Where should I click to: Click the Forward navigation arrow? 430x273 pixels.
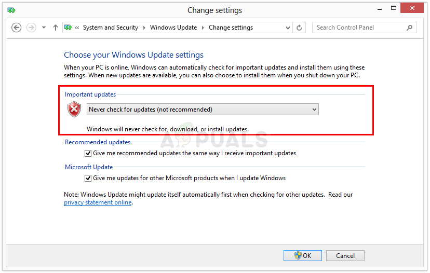(31, 28)
